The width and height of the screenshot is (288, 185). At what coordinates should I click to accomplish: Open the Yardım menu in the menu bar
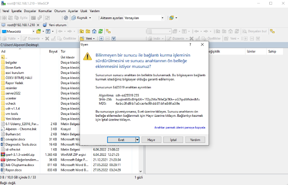coord(95,11)
